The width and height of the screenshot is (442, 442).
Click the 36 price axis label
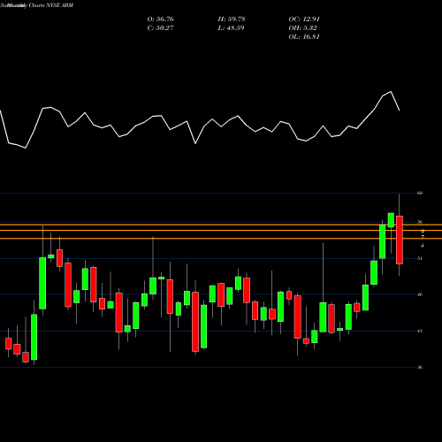(x=420, y=367)
